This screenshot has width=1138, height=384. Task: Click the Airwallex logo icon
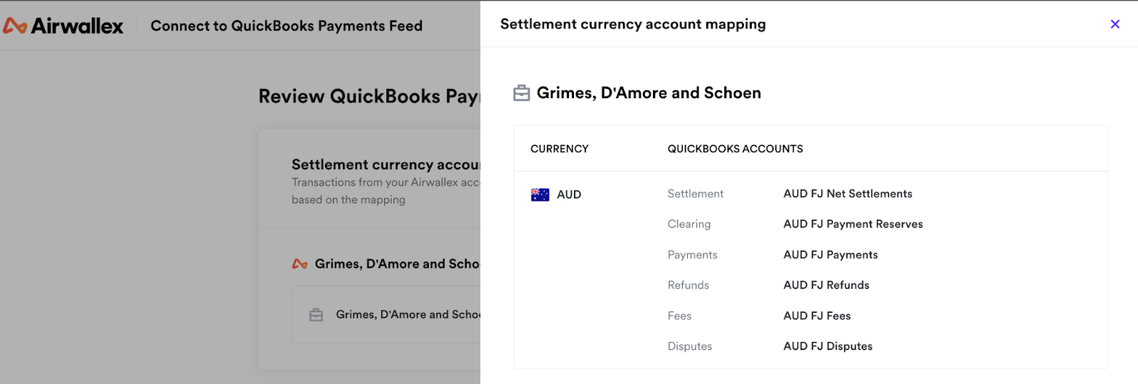(15, 26)
